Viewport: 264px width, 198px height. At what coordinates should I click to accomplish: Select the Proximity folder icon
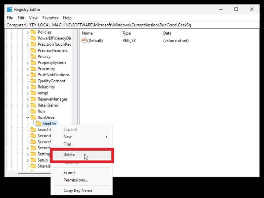click(x=33, y=69)
